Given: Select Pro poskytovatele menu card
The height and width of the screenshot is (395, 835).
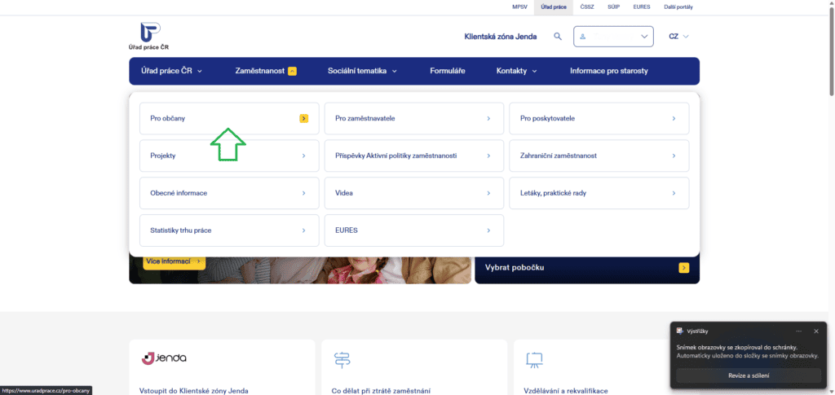Looking at the screenshot, I should click(599, 119).
